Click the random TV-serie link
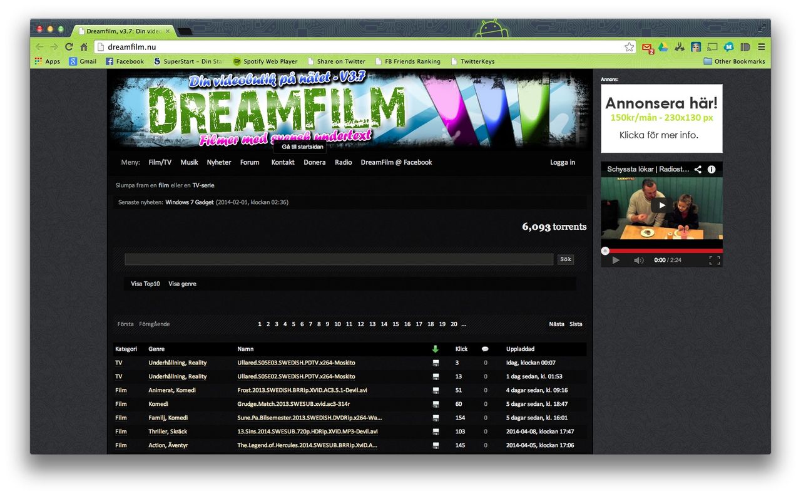Screen dimensions: 801x496 203,185
